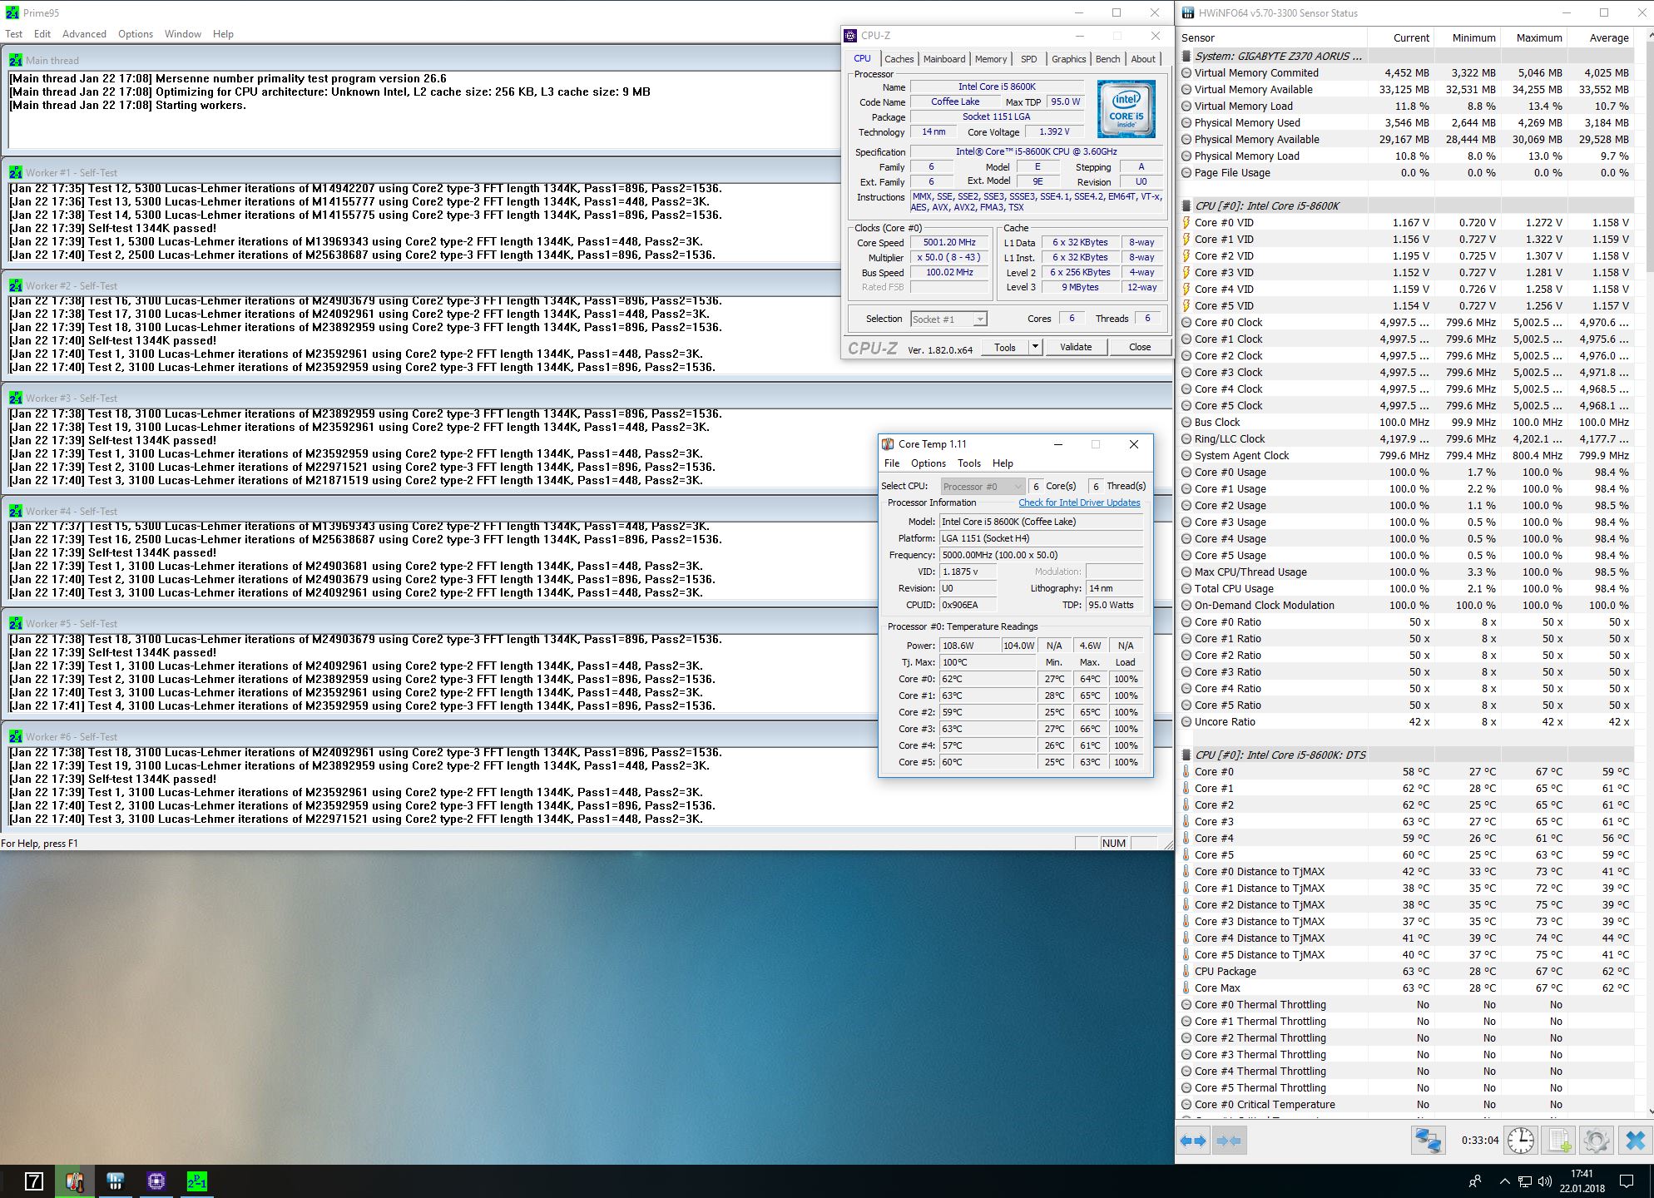Switch to the Graphics tab in CPU-Z
Viewport: 1654px width, 1198px height.
[x=1068, y=59]
